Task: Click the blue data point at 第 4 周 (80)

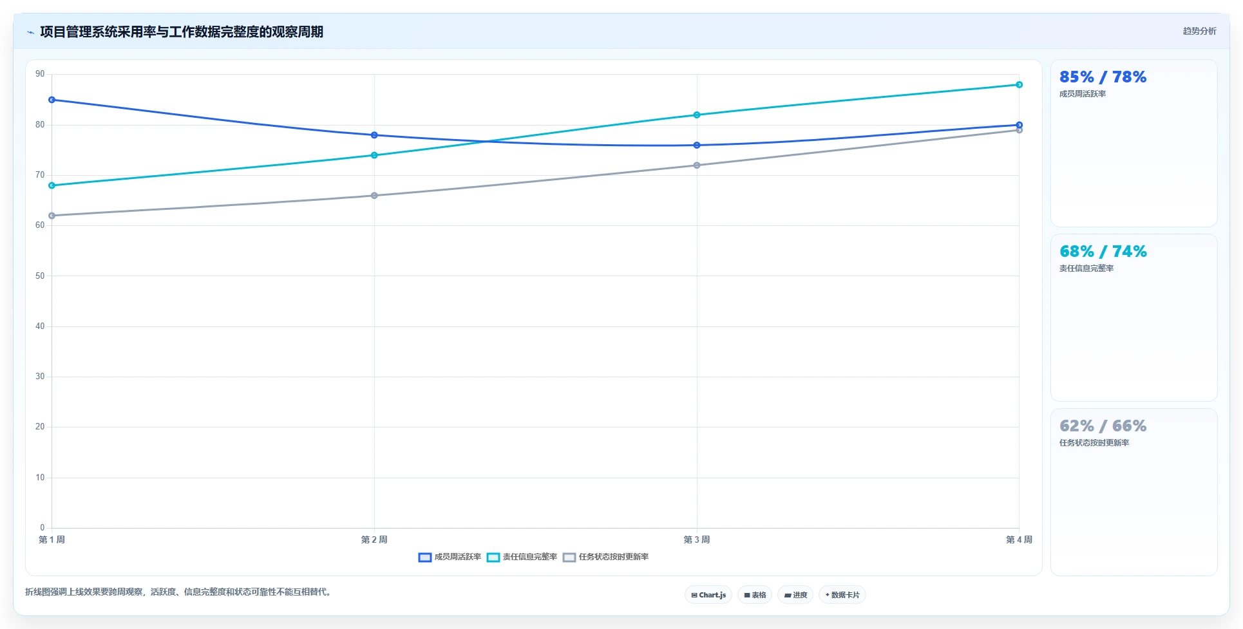Action: [x=1019, y=125]
